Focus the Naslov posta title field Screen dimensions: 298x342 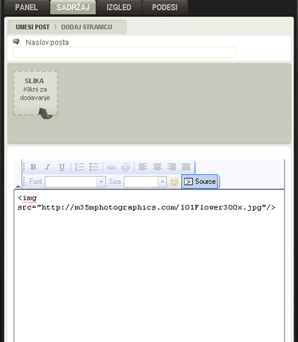[124, 52]
